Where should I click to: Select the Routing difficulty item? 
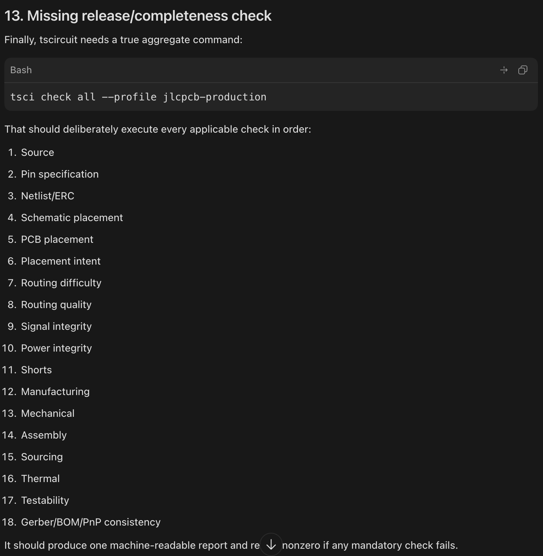tap(61, 283)
